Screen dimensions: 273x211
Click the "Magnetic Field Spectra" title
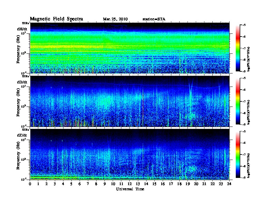(57, 19)
